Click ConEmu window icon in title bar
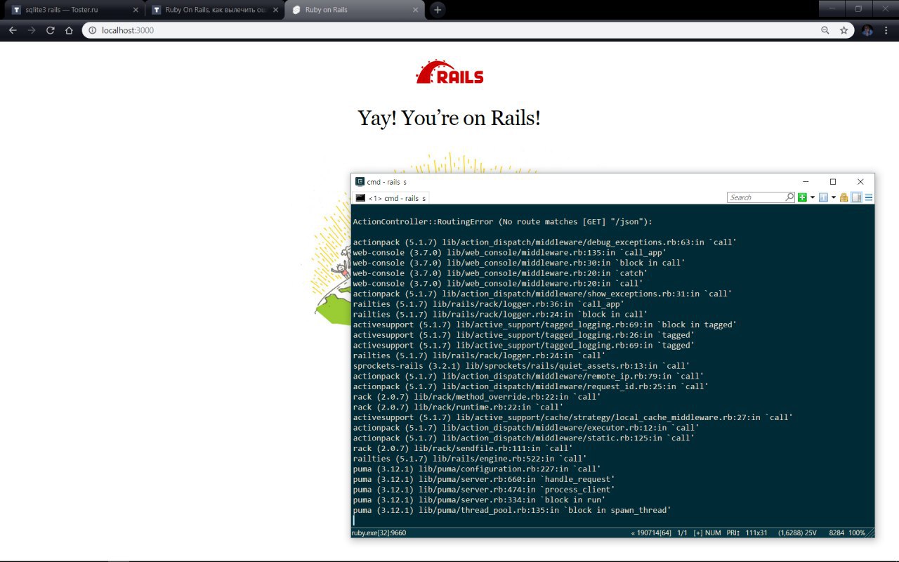The width and height of the screenshot is (899, 562). tap(360, 181)
